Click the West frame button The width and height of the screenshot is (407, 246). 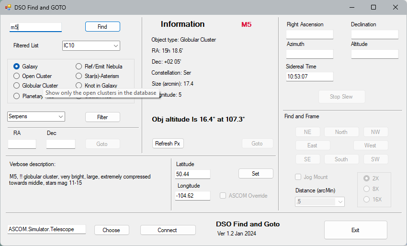(371, 145)
